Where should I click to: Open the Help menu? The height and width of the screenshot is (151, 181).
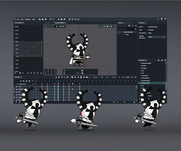[x=33, y=19]
